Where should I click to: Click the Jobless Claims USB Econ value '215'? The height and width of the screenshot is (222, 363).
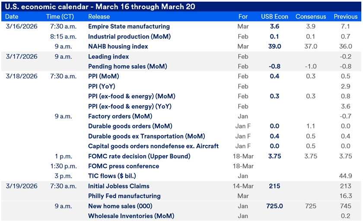pos(274,186)
